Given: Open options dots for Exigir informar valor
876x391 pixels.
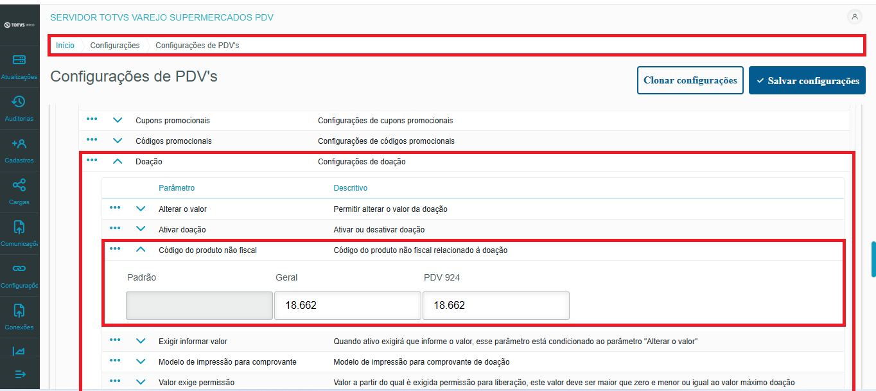Looking at the screenshot, I should tap(115, 340).
